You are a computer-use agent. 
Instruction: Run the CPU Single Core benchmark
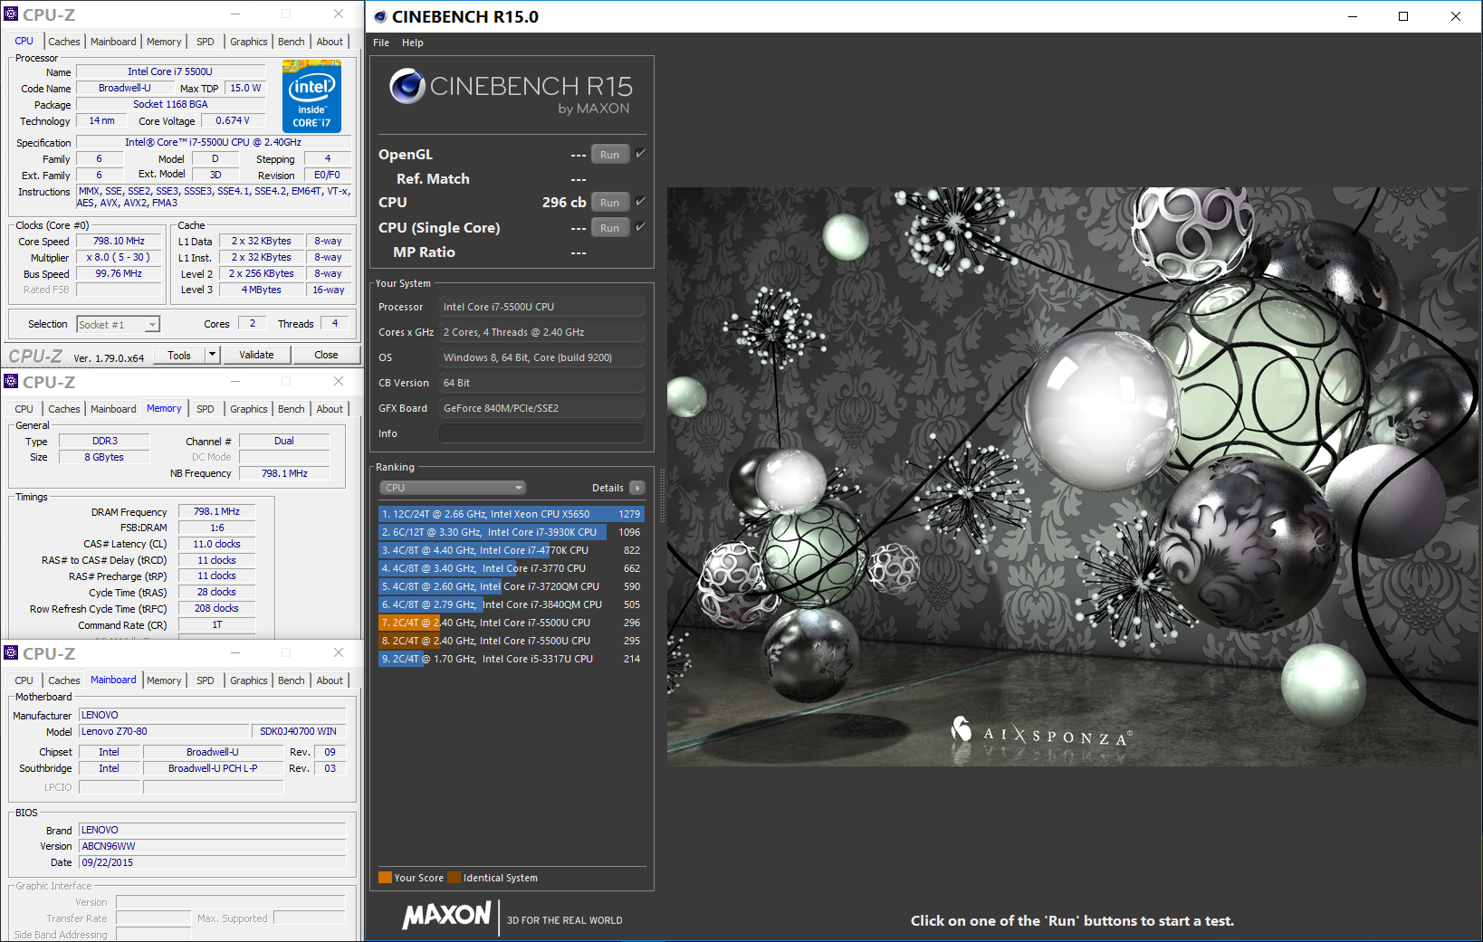tap(610, 228)
